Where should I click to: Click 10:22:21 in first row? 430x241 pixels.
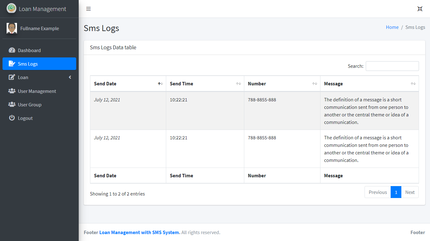tap(178, 100)
